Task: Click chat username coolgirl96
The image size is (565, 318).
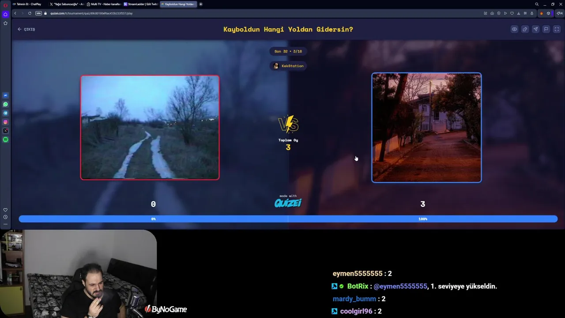Action: pyautogui.click(x=356, y=311)
